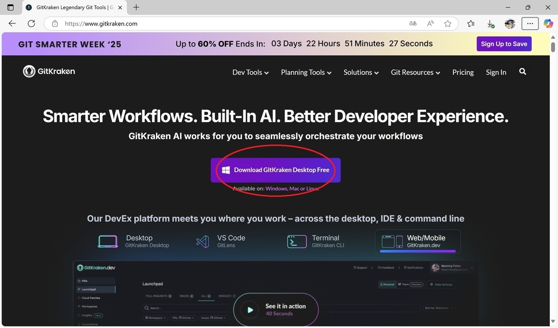Open the browser Downloads icon

[x=490, y=23]
